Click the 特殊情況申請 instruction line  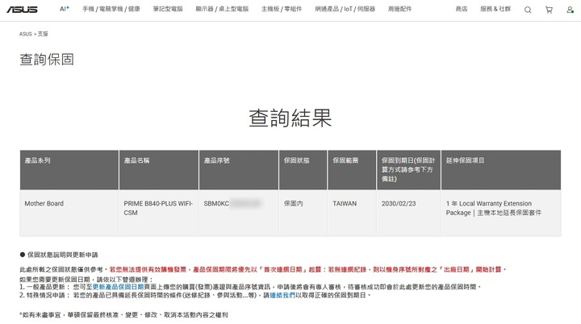[x=195, y=295]
